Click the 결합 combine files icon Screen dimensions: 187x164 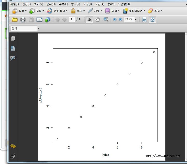32,11
